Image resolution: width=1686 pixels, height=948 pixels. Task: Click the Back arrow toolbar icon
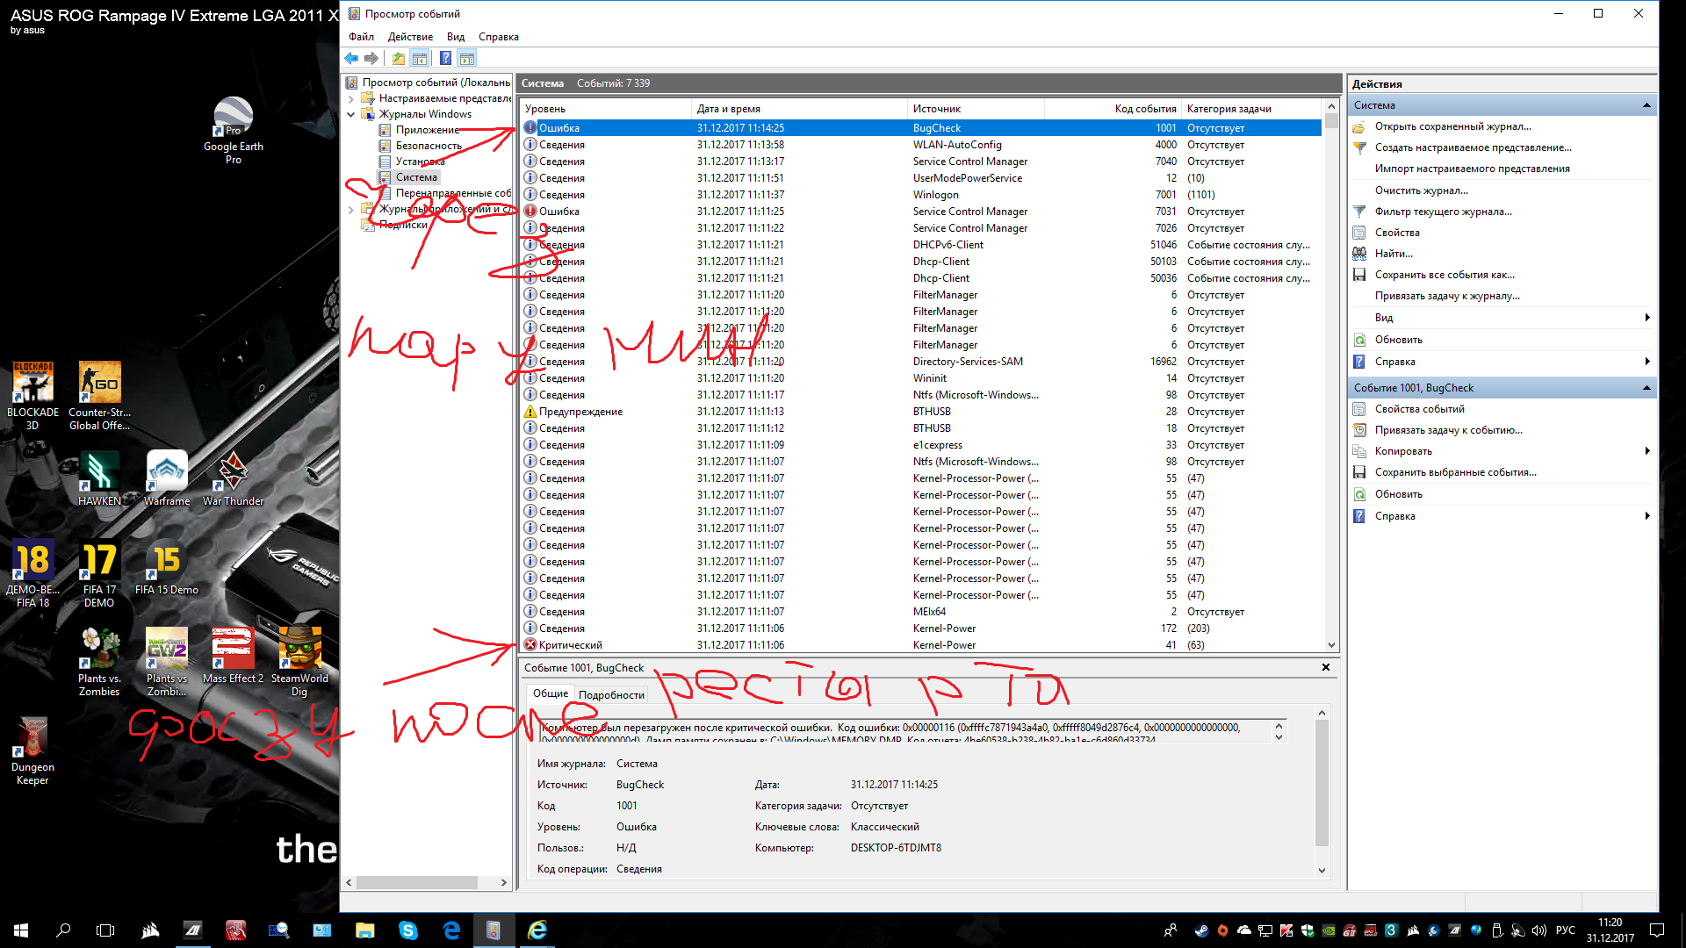click(x=351, y=59)
